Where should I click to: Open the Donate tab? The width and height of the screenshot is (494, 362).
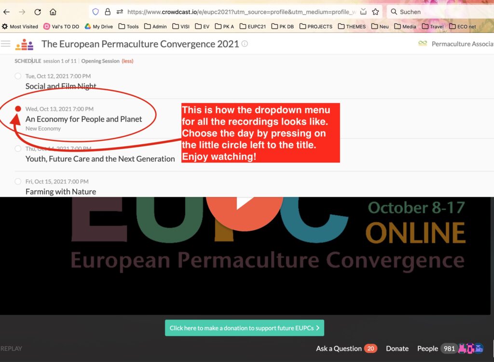tap(398, 349)
